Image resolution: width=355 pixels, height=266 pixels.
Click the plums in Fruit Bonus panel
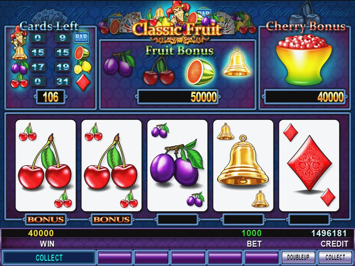tap(120, 63)
